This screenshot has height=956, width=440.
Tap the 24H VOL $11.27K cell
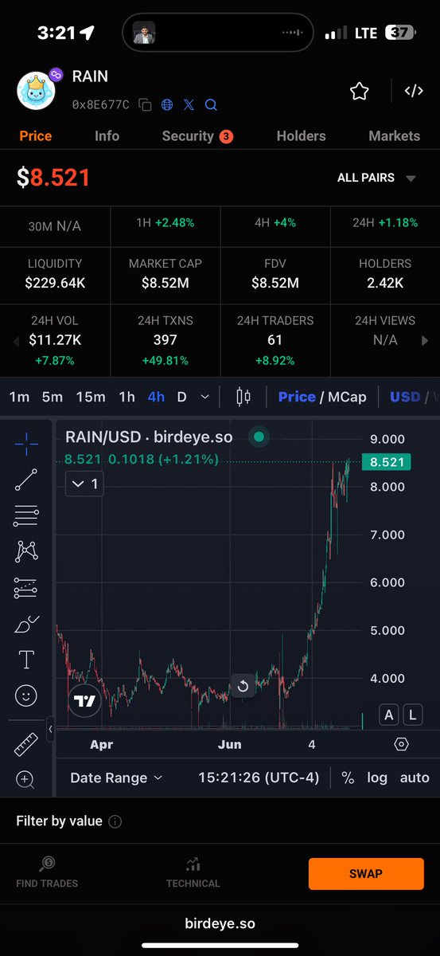(x=55, y=340)
